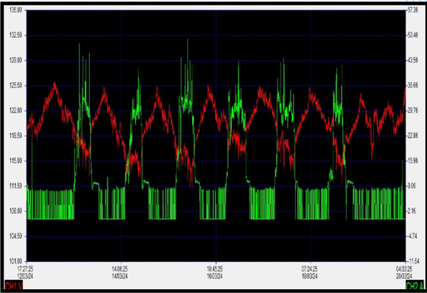Click the 111.50 left axis value

coord(16,186)
